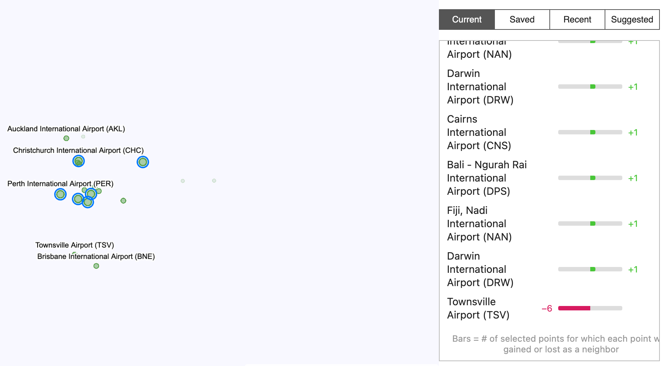Viewport: 665px width, 366px height.
Task: Select the blue-ringed point under the Christchurch label
Action: (78, 161)
